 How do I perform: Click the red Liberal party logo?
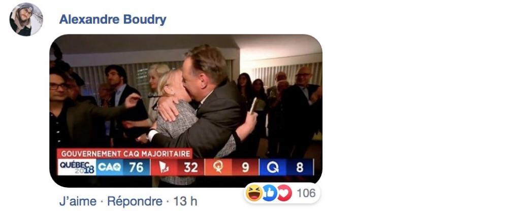[164, 167]
